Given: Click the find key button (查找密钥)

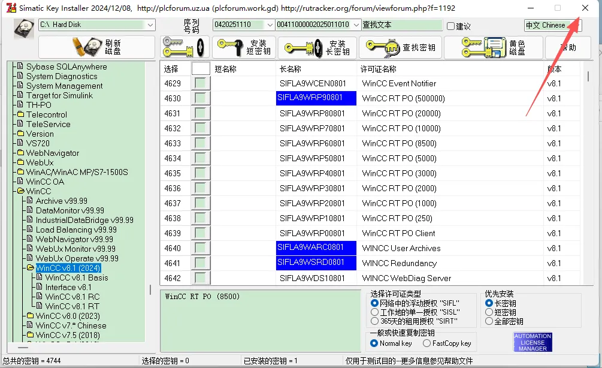Looking at the screenshot, I should click(401, 47).
